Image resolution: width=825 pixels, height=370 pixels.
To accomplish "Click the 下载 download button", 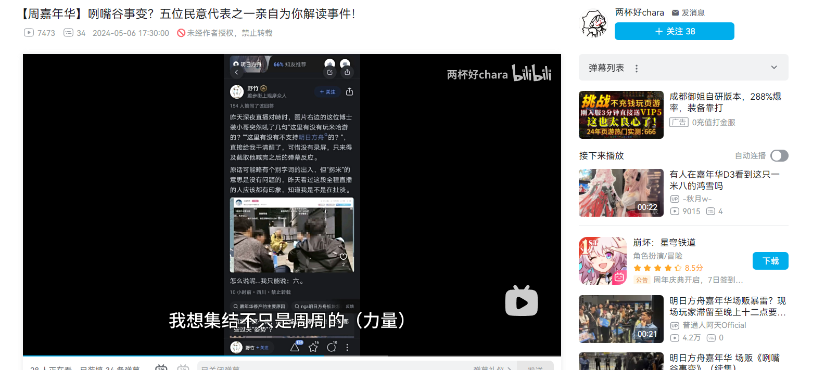I will [x=770, y=261].
